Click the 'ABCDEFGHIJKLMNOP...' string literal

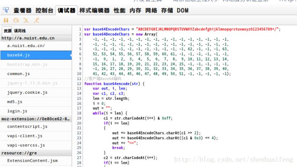(x=207, y=29)
